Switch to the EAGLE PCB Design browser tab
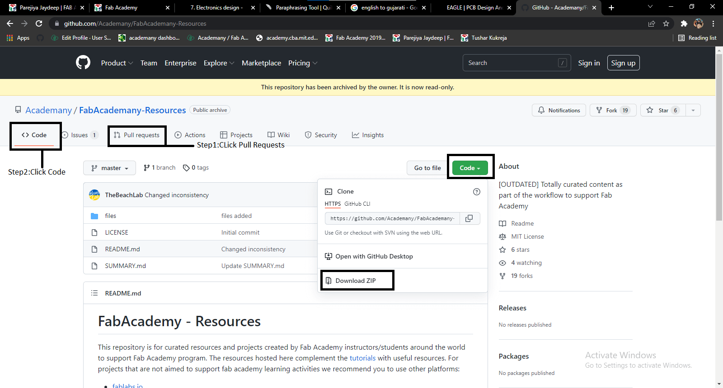723x388 pixels. 474,8
